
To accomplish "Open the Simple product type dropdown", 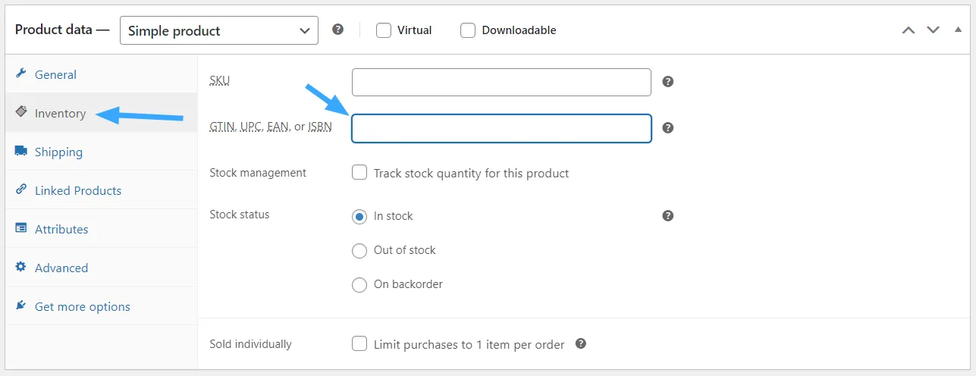I will [x=219, y=30].
